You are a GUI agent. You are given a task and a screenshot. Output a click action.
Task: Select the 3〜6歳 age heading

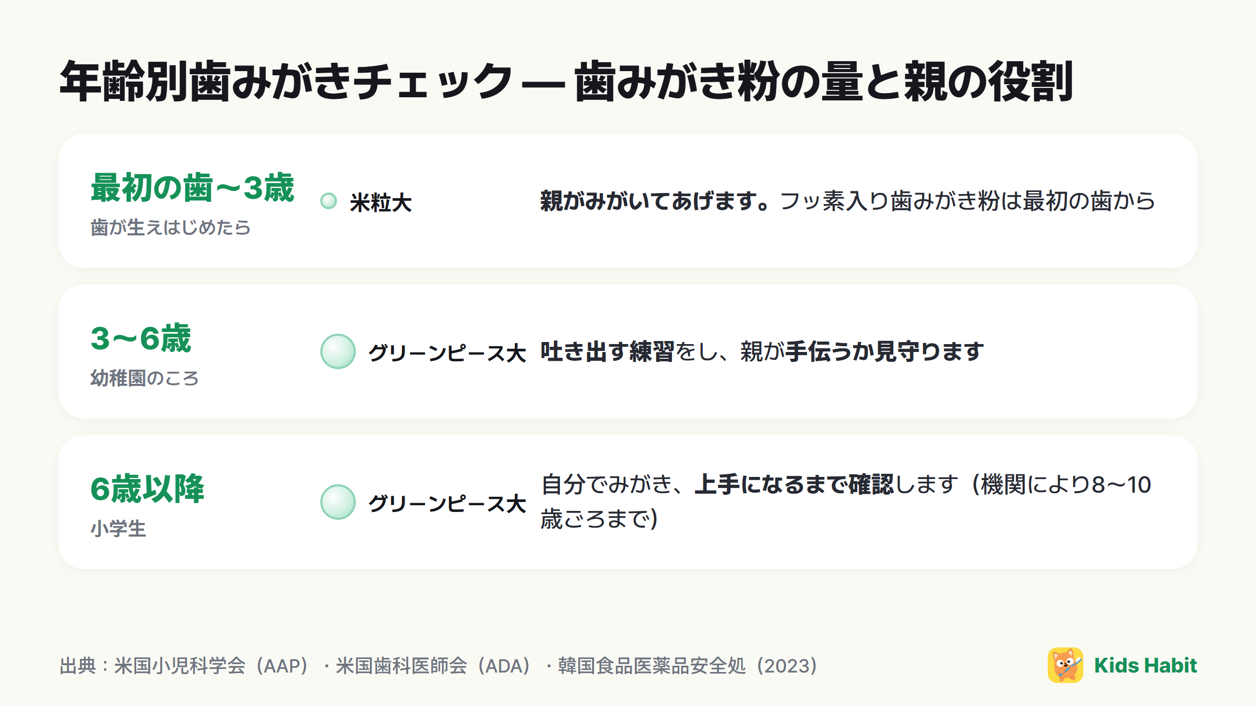click(x=141, y=338)
